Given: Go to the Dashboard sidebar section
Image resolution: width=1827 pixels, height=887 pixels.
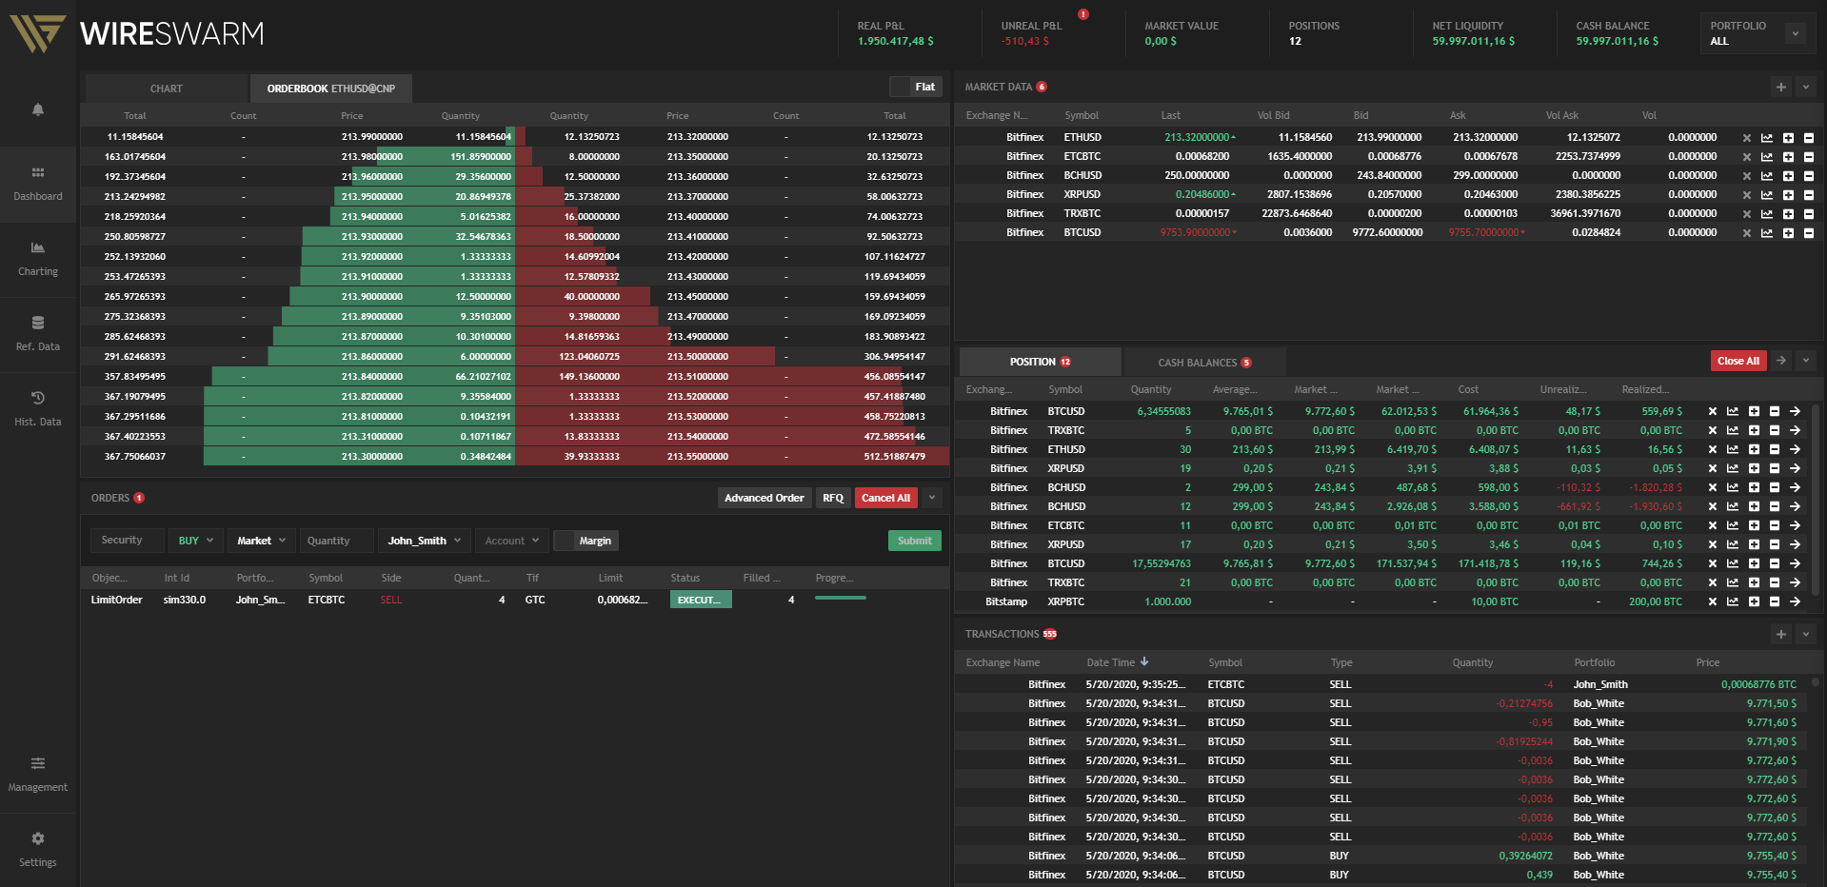Looking at the screenshot, I should [38, 184].
